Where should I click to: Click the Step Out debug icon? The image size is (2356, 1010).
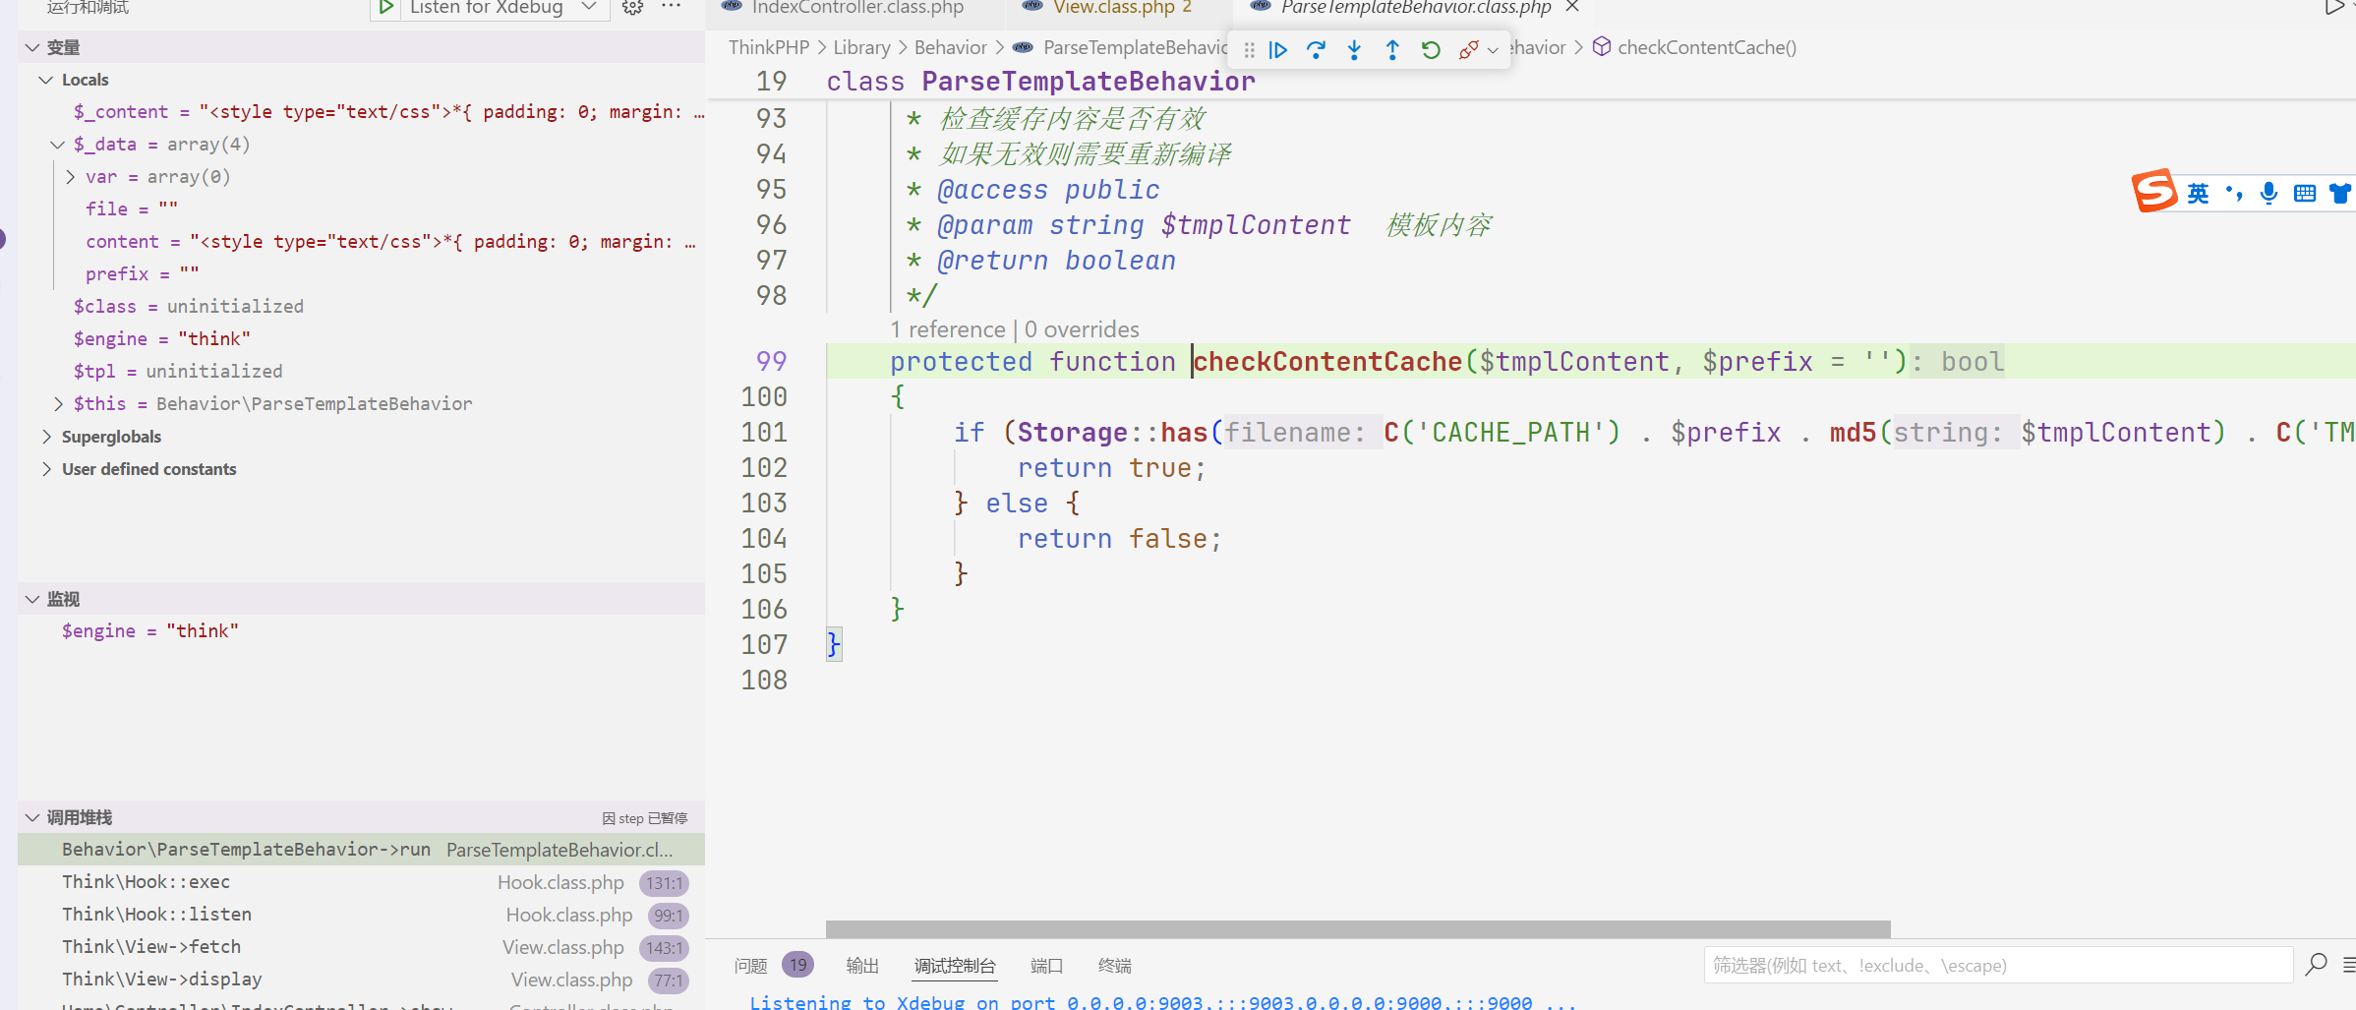point(1392,50)
